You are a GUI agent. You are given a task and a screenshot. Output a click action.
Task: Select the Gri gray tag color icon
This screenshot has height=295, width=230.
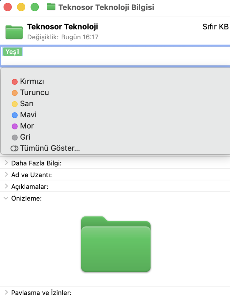pos(14,137)
